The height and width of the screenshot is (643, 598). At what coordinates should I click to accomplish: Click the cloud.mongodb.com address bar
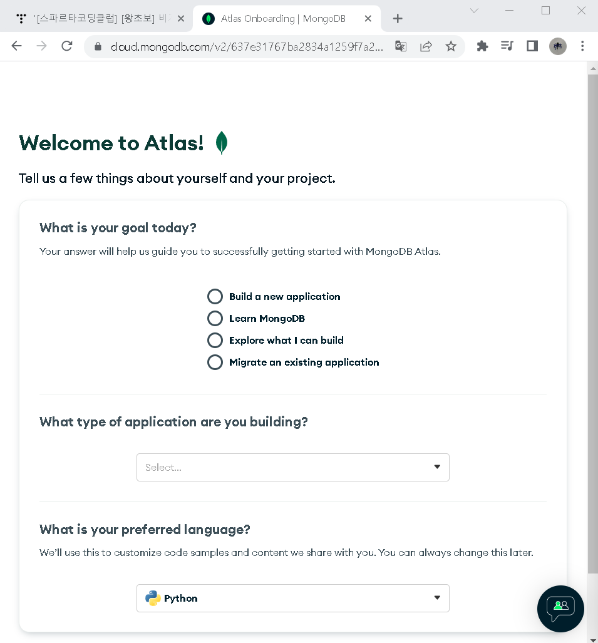tap(246, 47)
